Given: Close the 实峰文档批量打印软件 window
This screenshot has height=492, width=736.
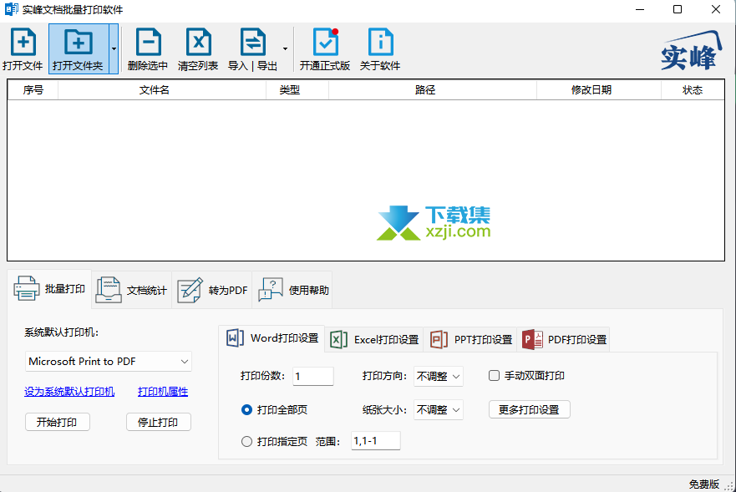Looking at the screenshot, I should (x=716, y=9).
